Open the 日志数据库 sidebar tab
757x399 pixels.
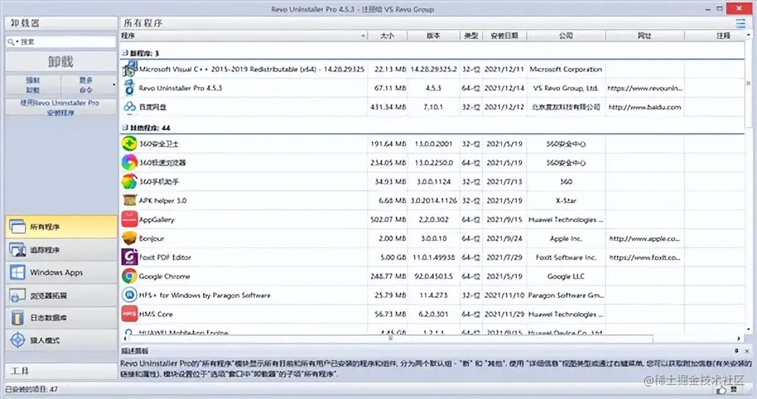[61, 318]
